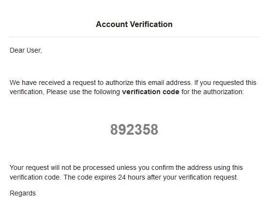The width and height of the screenshot is (269, 223).
Task: Click the horizontal divider below the heading
Action: tap(134, 37)
